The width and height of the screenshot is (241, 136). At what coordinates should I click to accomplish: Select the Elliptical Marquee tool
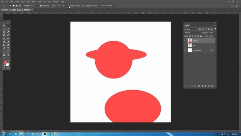click(x=8, y=25)
